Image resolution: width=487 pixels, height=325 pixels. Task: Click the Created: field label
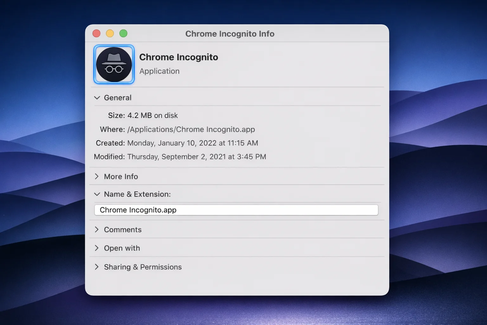[110, 143]
